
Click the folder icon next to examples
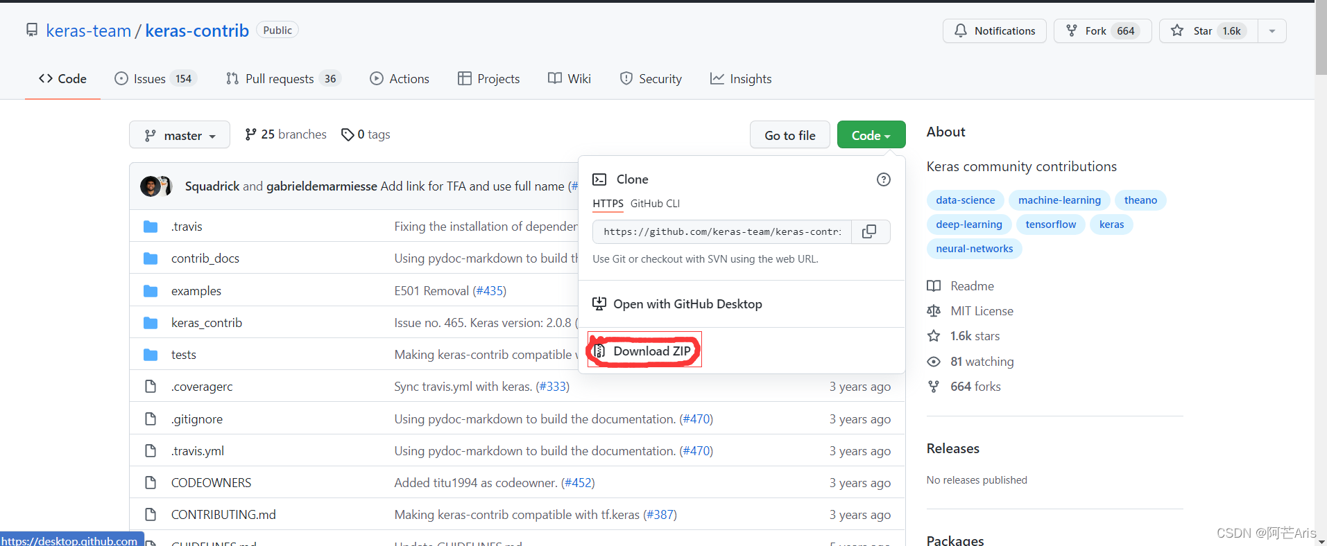(x=151, y=291)
